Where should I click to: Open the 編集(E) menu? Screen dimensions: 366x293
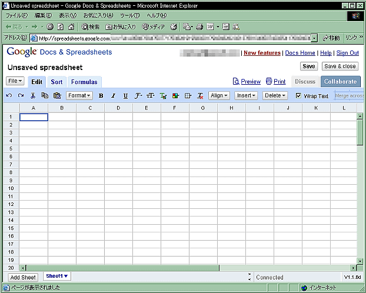(x=43, y=16)
